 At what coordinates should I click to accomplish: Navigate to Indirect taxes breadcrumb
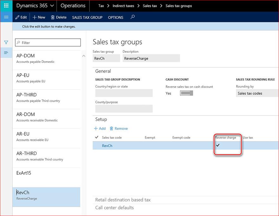click(123, 6)
